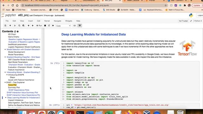Open the Chrome icon in the Dock
Screen dimensions: 203x114
tap(42, 112)
